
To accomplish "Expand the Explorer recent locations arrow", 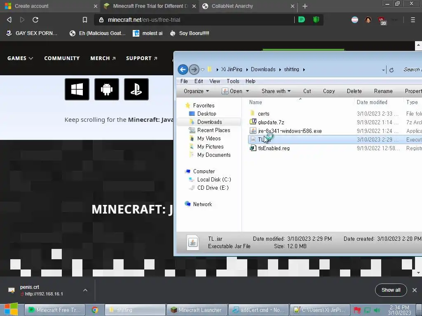I will (x=202, y=70).
